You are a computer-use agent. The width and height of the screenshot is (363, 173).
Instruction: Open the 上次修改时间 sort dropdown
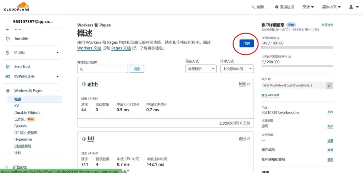pos(237,69)
